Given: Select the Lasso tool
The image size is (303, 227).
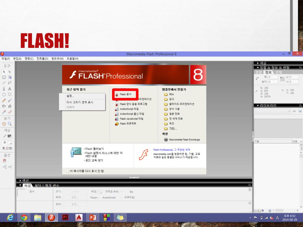Looking at the screenshot, I should tap(10, 83).
